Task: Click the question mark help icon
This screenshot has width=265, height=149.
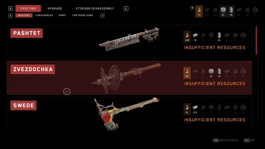Action: pos(192,8)
